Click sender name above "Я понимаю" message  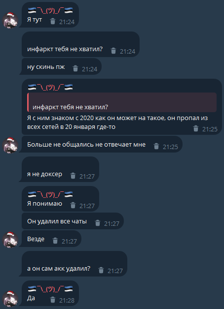click(50, 194)
